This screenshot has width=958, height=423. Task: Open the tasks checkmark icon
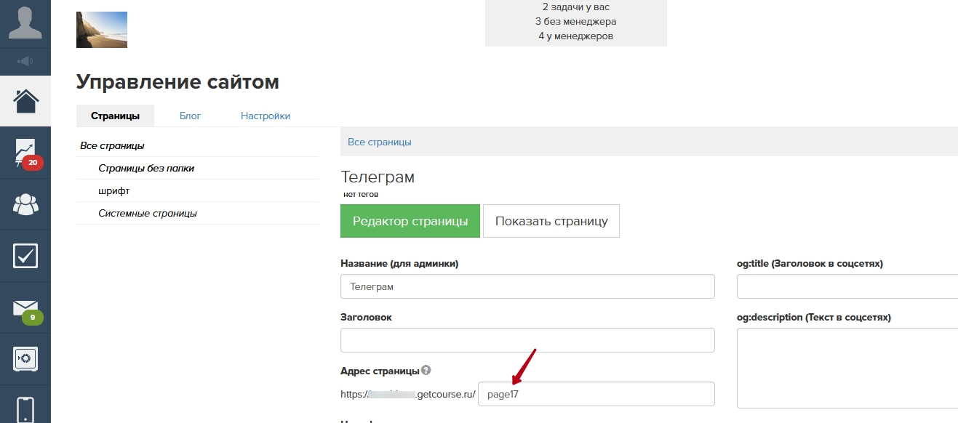coord(25,256)
